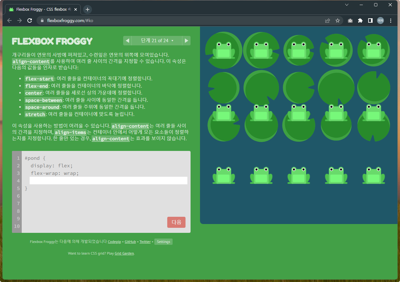The width and height of the screenshot is (400, 282).
Task: Select the Flexbox Froggy browser tab
Action: [43, 9]
